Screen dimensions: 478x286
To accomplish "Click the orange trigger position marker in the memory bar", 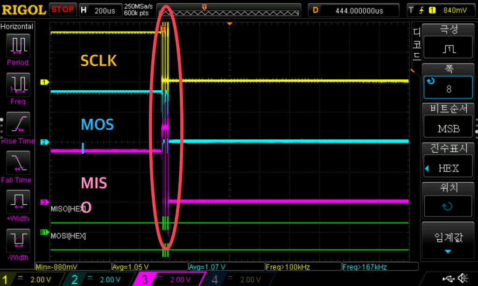I will click(x=204, y=7).
